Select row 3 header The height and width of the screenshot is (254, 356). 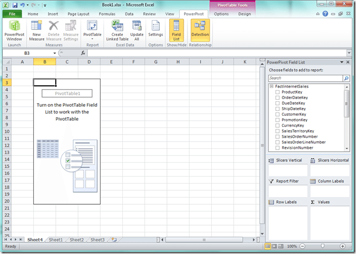[7, 82]
